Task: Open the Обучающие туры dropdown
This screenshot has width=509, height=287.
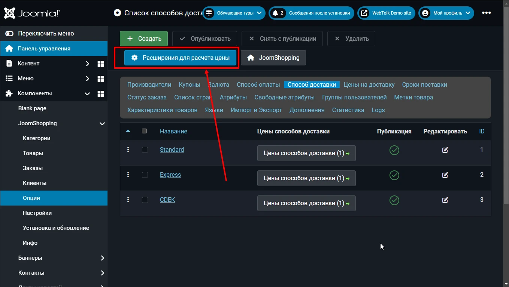Action: [x=234, y=13]
